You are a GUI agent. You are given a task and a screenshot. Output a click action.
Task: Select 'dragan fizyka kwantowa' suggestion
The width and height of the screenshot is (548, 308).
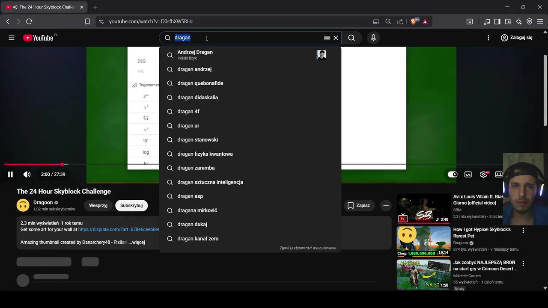click(x=250, y=154)
